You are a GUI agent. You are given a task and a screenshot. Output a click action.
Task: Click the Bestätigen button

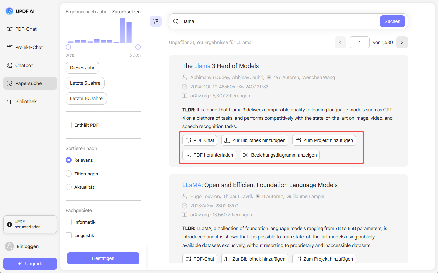coord(103,258)
